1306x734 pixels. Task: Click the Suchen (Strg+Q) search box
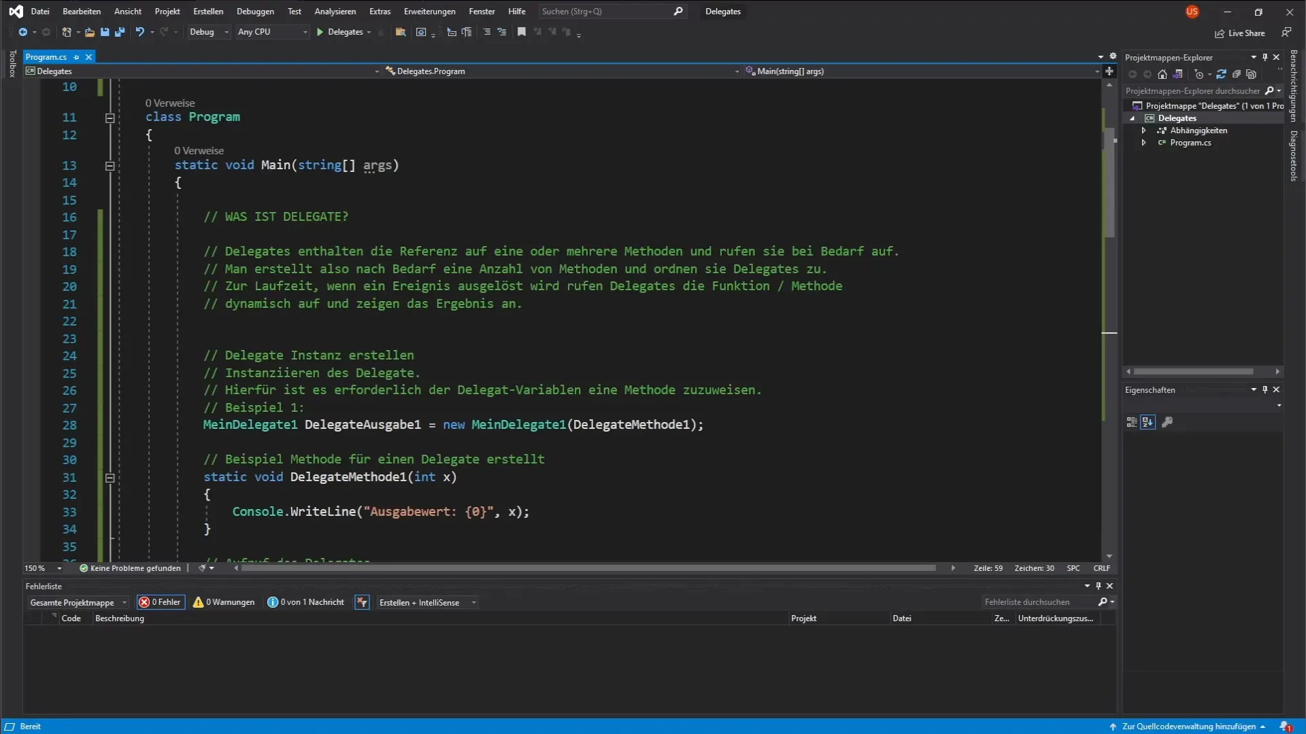click(612, 12)
